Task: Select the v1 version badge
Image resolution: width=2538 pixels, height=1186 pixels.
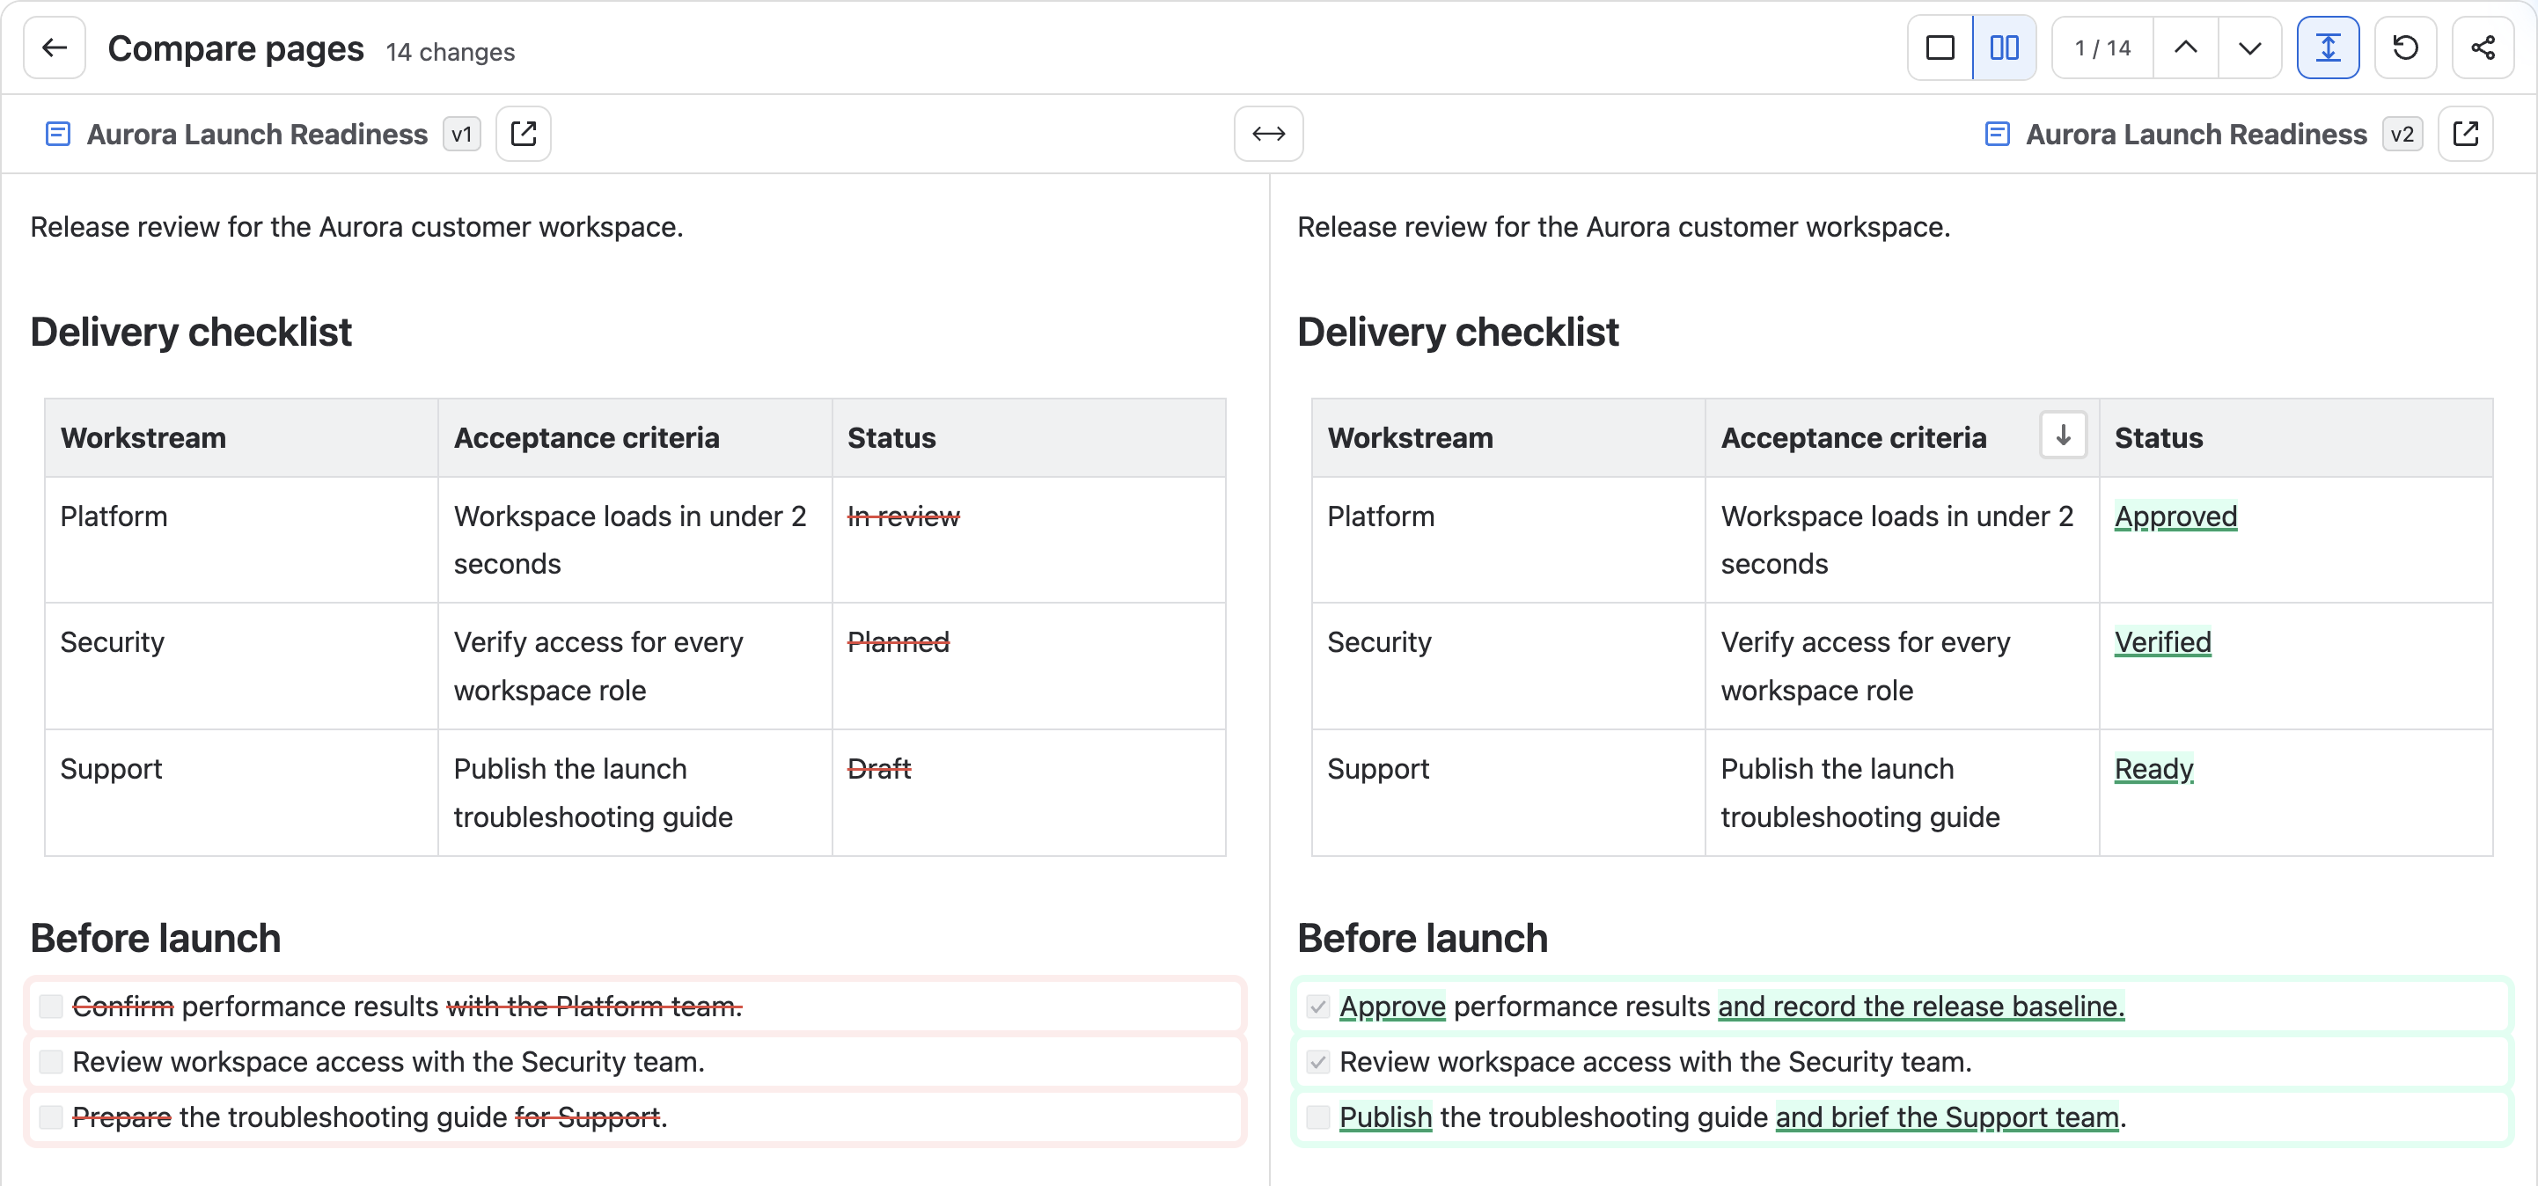Action: tap(461, 134)
